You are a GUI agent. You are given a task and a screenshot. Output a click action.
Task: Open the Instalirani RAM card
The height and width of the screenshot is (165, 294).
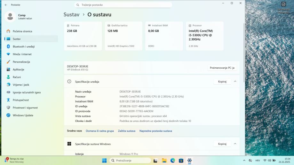point(164,36)
